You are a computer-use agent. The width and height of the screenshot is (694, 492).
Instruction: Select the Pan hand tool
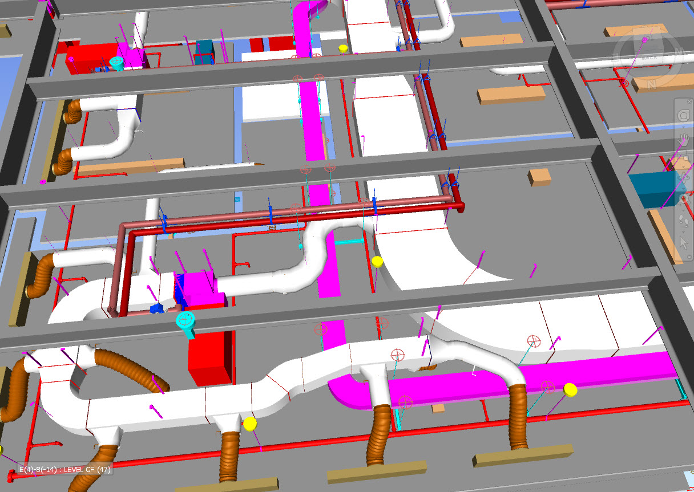pos(683,139)
